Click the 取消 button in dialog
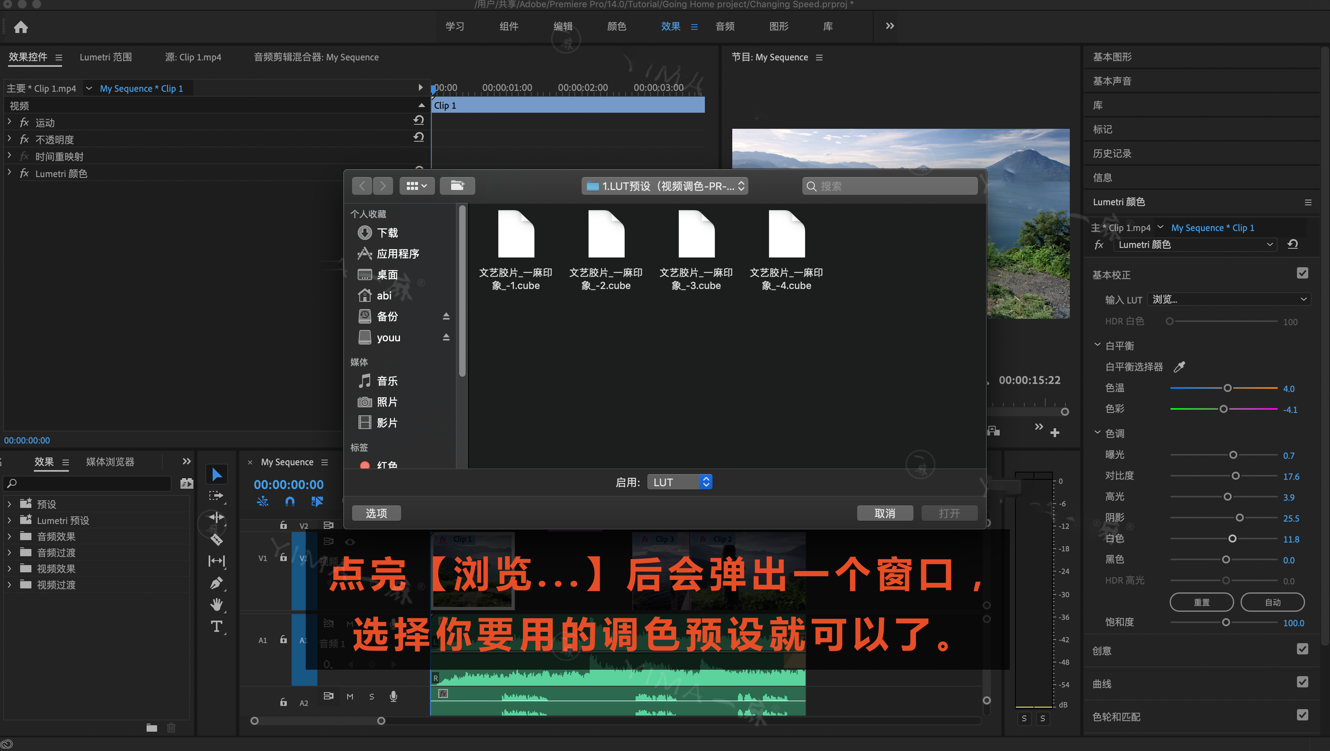The width and height of the screenshot is (1330, 751). (x=885, y=513)
